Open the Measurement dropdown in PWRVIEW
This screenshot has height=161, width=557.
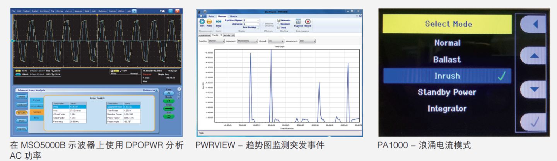pyautogui.click(x=307, y=41)
